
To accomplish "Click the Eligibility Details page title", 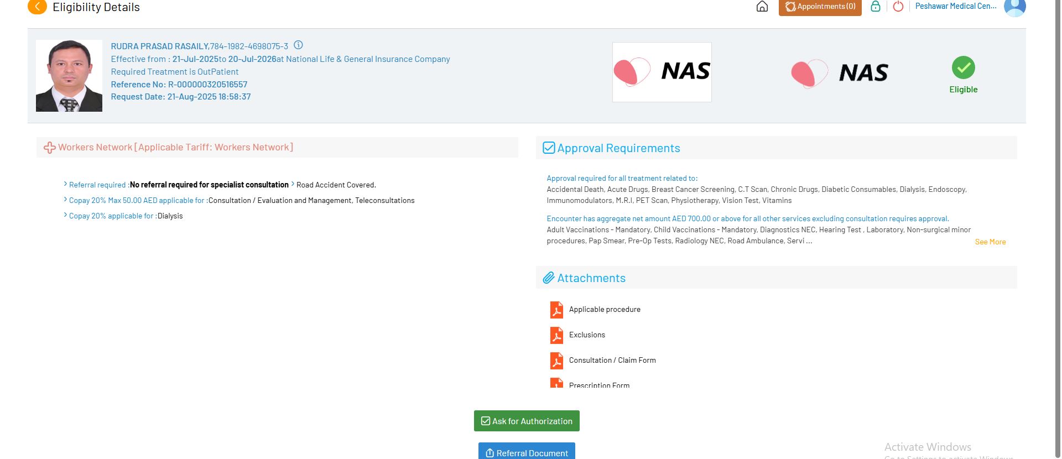I will click(x=96, y=7).
